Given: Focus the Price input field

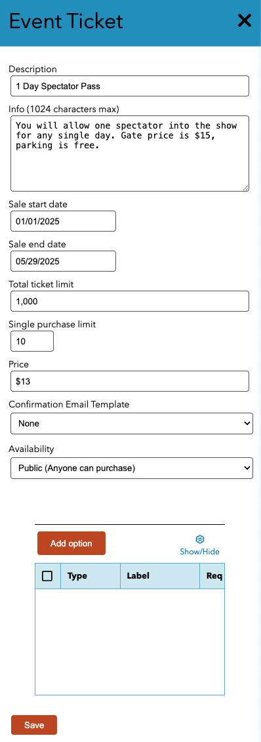Looking at the screenshot, I should (130, 381).
